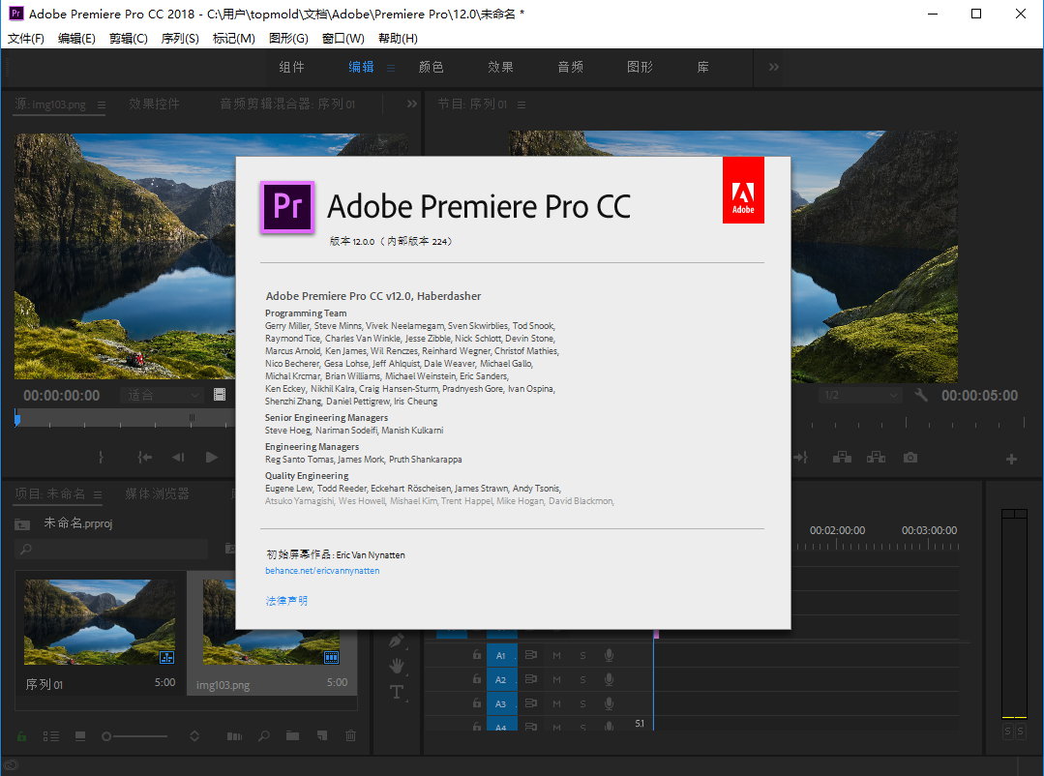Toggle lock on audio track A2
1044x776 pixels.
click(477, 678)
